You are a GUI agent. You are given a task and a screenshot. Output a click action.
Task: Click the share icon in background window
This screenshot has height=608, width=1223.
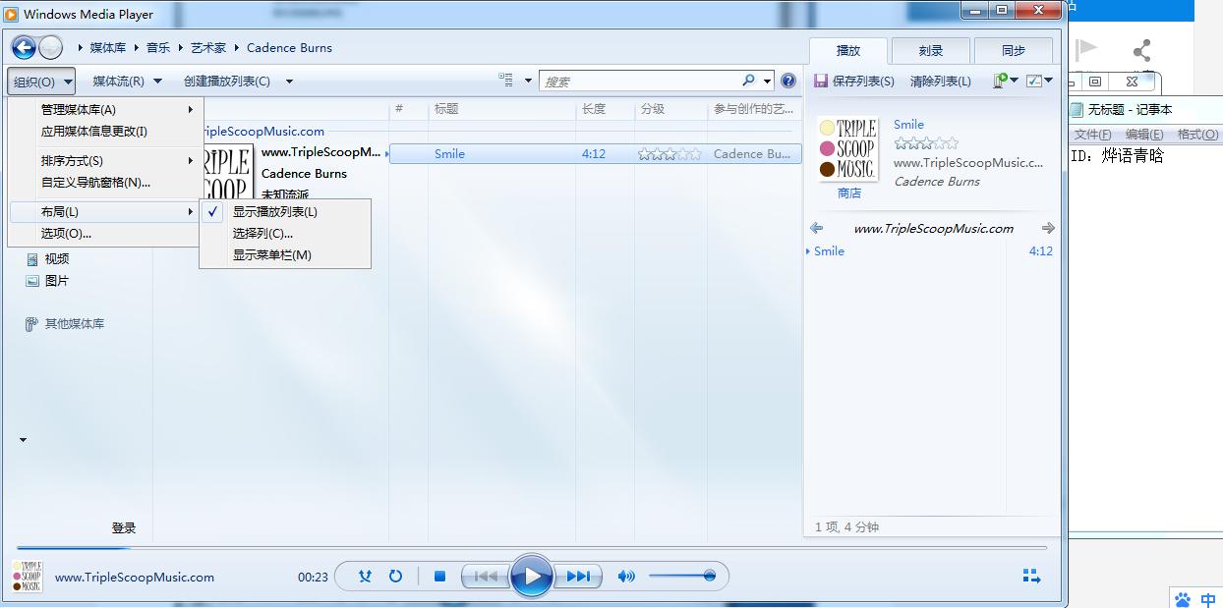pyautogui.click(x=1141, y=51)
